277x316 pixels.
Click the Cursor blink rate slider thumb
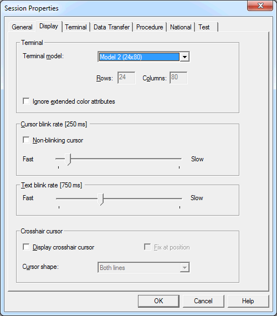click(68, 160)
